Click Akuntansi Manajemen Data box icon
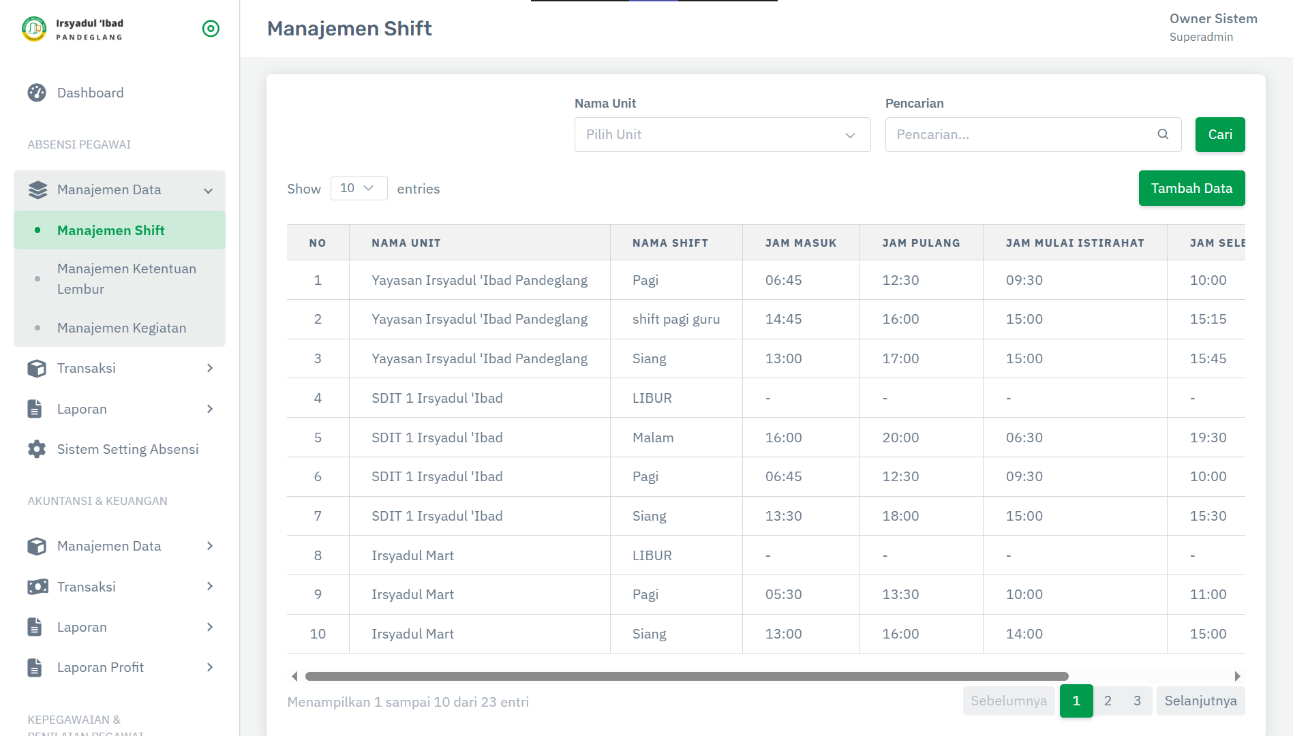This screenshot has height=736, width=1293. pos(37,546)
